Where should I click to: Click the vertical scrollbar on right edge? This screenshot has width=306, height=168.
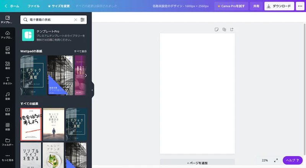tap(304, 90)
